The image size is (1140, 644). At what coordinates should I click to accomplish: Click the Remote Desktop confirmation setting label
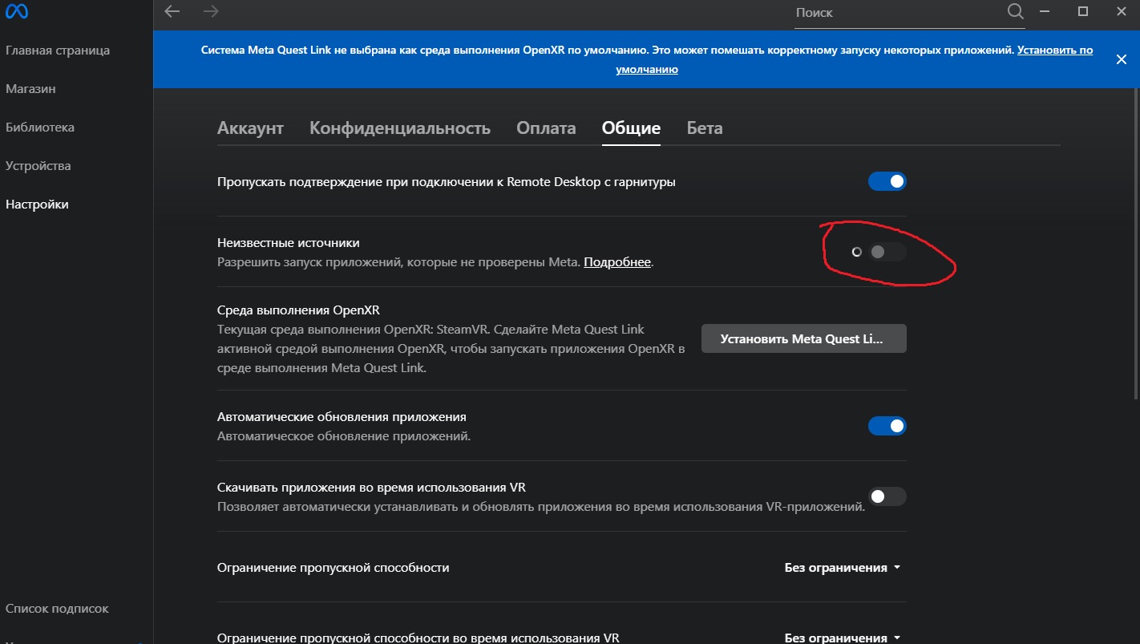tap(447, 182)
